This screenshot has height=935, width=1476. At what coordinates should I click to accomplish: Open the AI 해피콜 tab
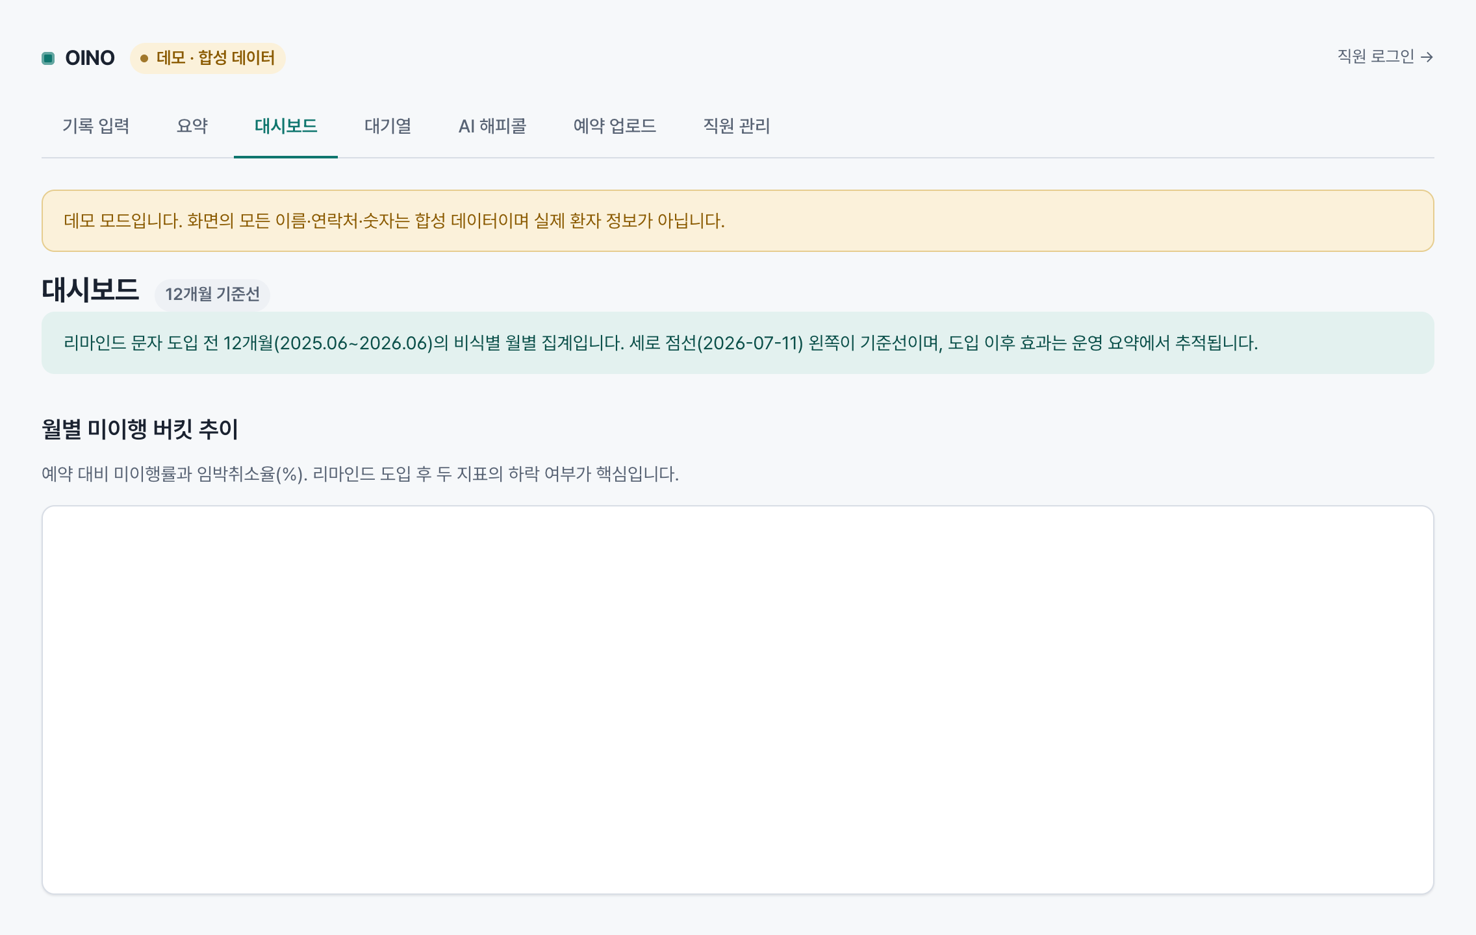(492, 126)
